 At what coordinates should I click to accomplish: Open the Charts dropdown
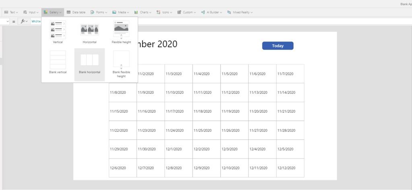point(143,12)
